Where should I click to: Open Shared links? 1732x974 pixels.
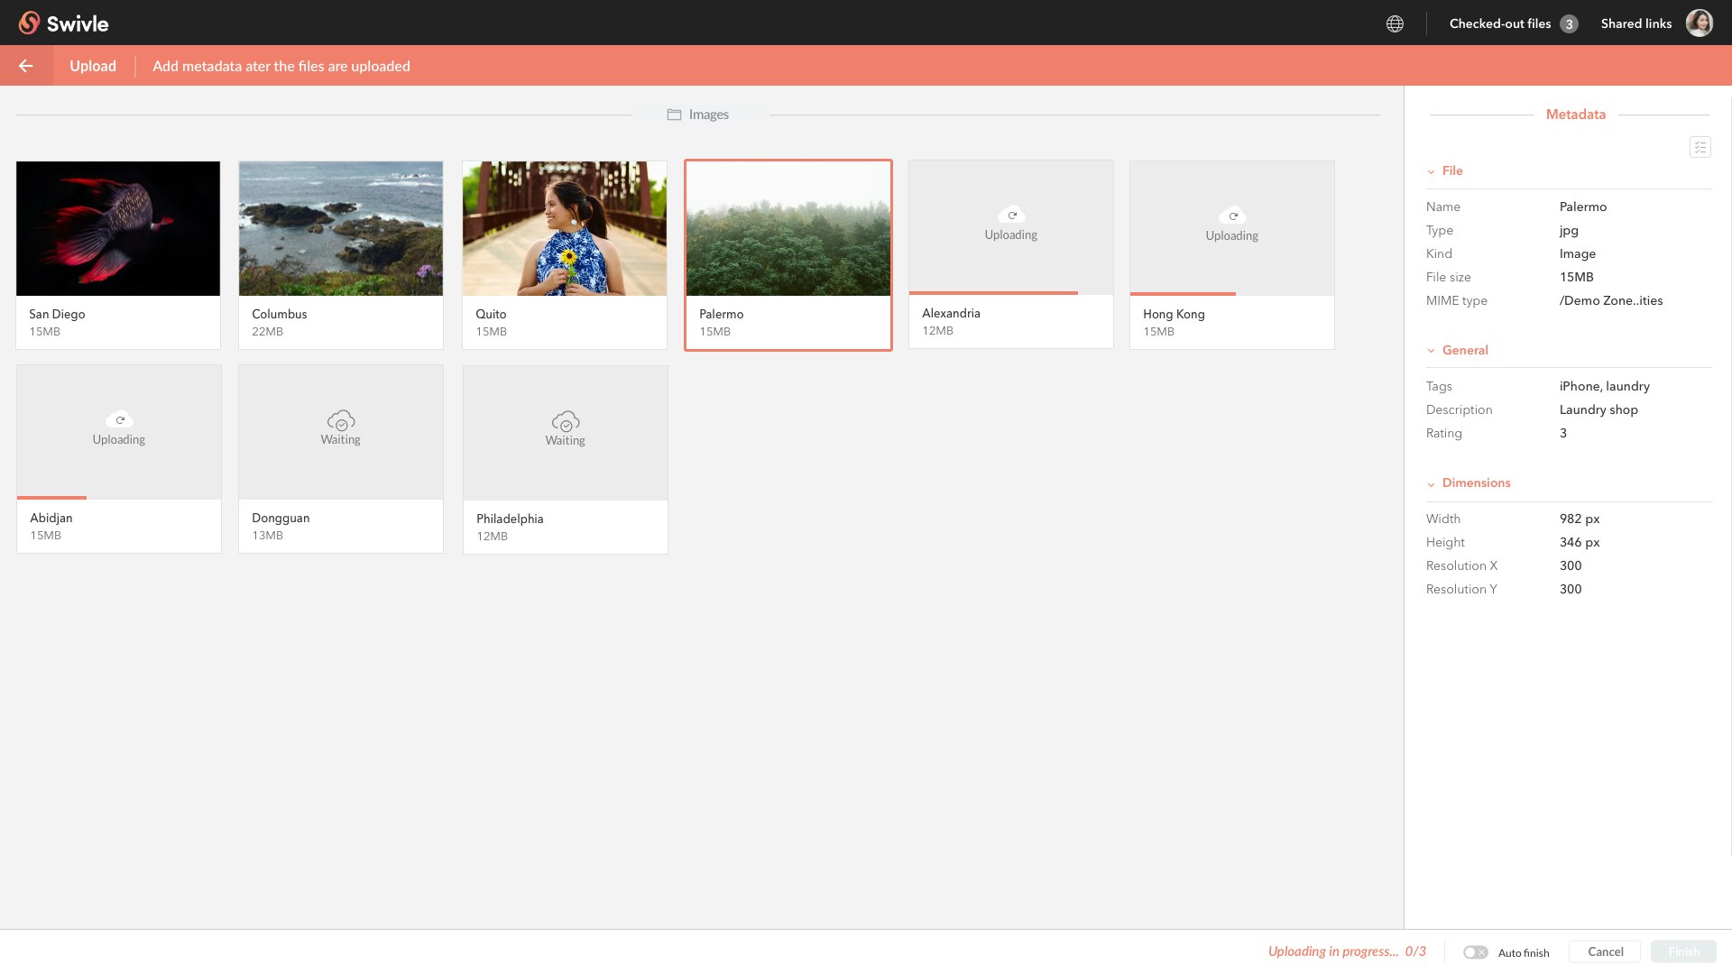click(1635, 23)
